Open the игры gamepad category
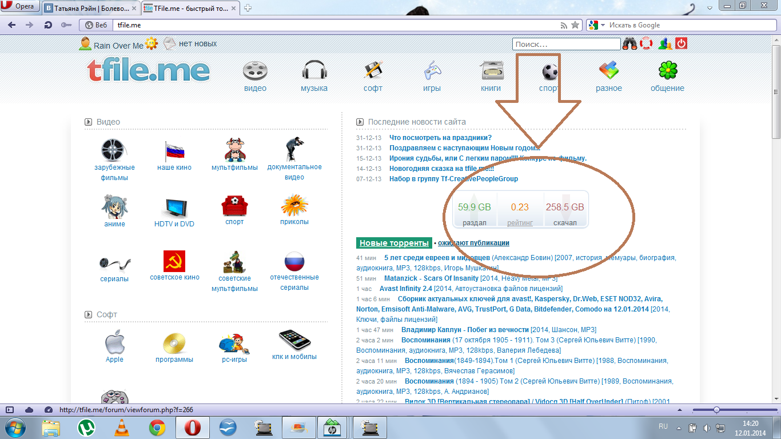 pyautogui.click(x=432, y=71)
